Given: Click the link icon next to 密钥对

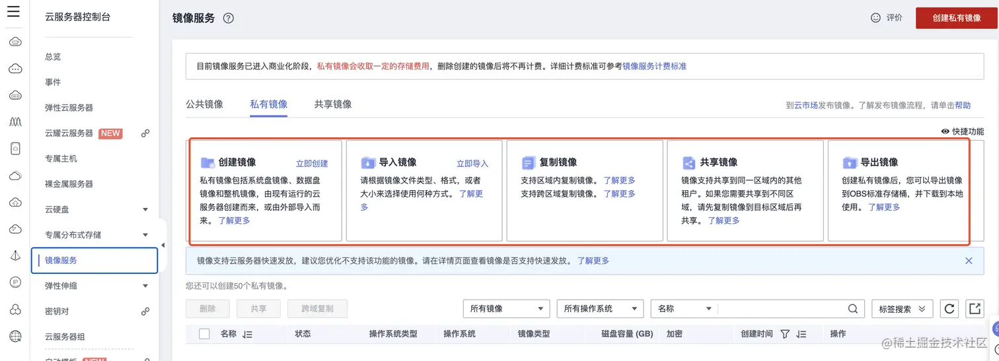Looking at the screenshot, I should pos(145,312).
